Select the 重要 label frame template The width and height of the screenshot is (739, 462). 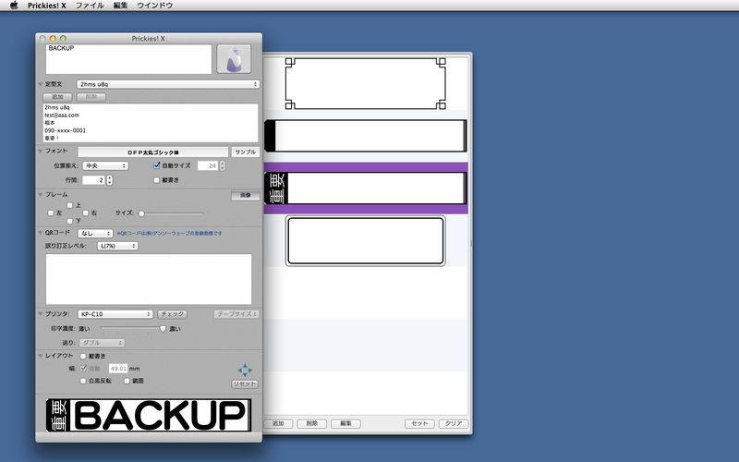point(365,188)
